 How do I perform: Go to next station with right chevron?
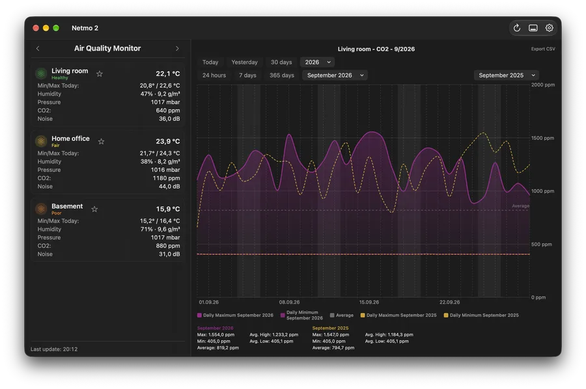click(177, 49)
